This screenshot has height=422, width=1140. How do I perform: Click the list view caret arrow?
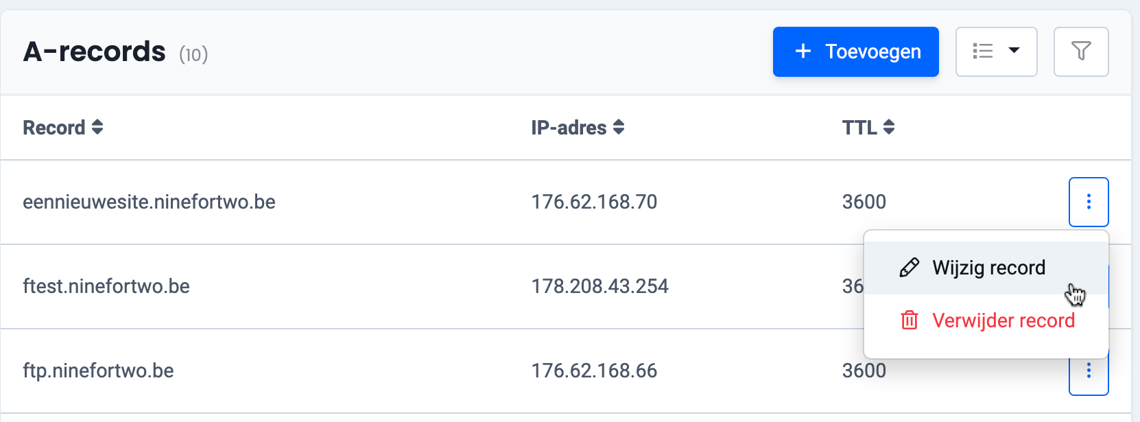pyautogui.click(x=1014, y=50)
